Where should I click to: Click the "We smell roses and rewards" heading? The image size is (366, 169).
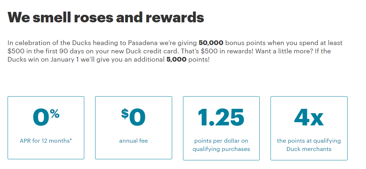coord(106,17)
